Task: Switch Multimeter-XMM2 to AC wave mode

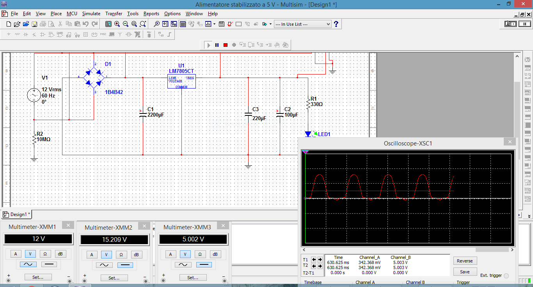Action: (x=104, y=265)
